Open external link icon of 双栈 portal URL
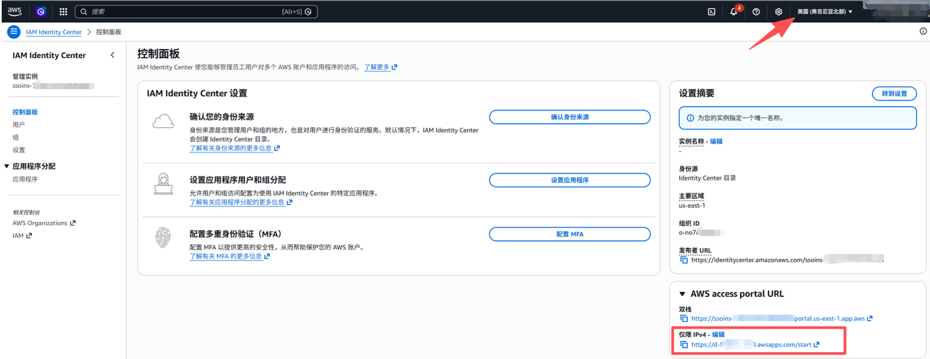930x359 pixels. click(870, 319)
